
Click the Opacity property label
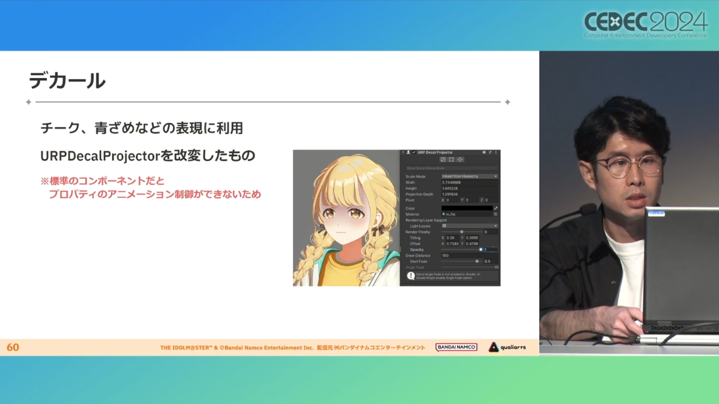click(416, 250)
